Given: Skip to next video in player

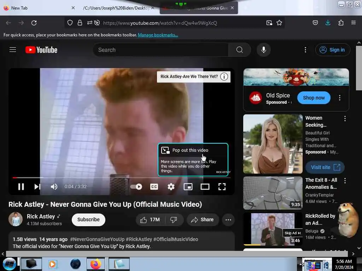Looking at the screenshot, I should [x=37, y=187].
